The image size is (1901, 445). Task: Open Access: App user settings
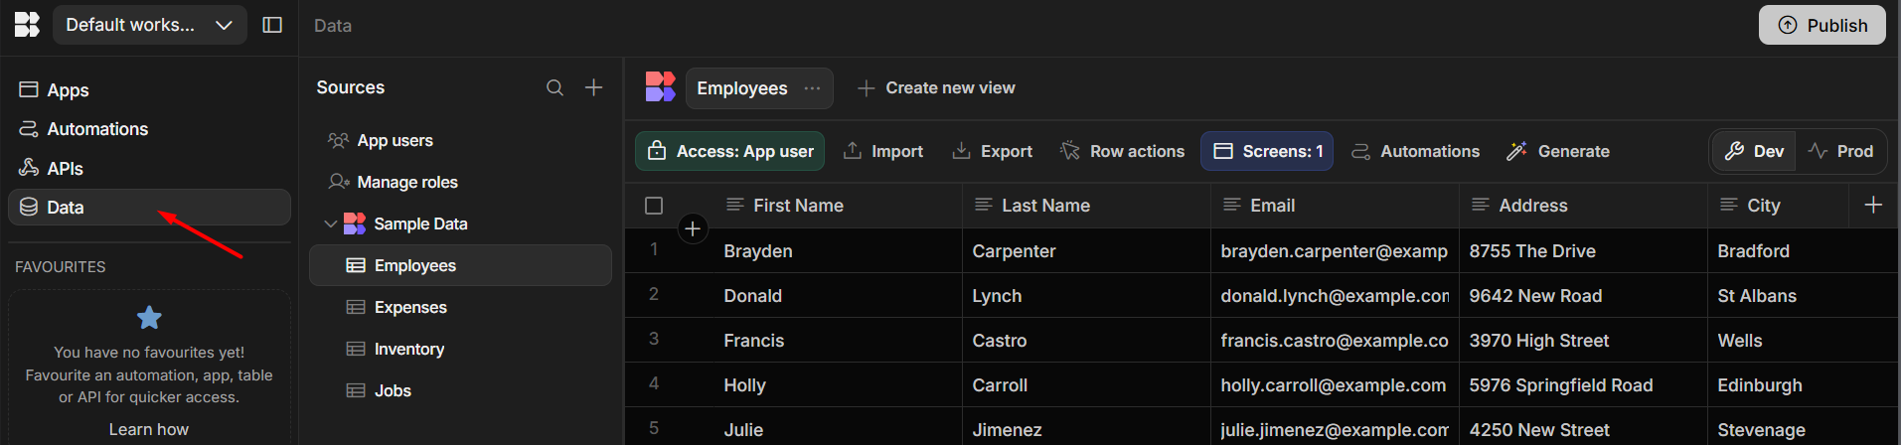click(729, 151)
